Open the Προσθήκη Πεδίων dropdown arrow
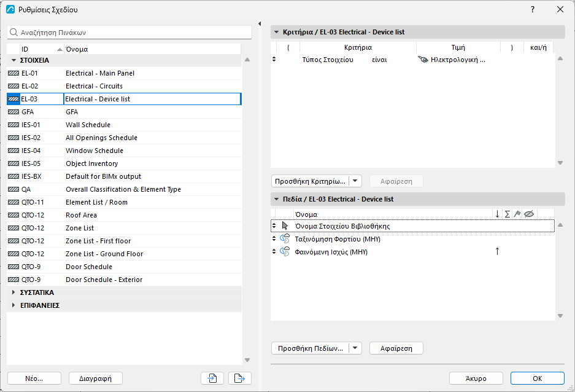Viewport: 575px width, 392px height. tap(355, 348)
